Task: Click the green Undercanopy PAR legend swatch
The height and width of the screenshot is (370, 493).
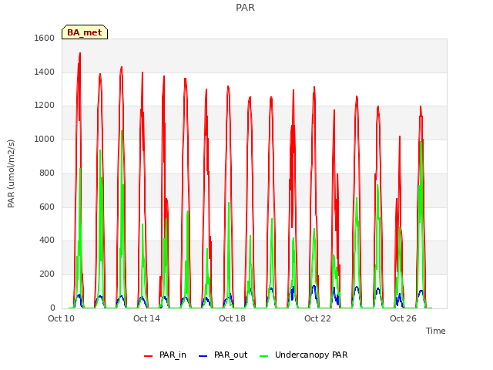Action: pos(264,356)
